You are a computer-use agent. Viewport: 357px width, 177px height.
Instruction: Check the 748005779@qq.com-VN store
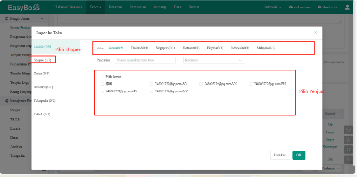201,84
